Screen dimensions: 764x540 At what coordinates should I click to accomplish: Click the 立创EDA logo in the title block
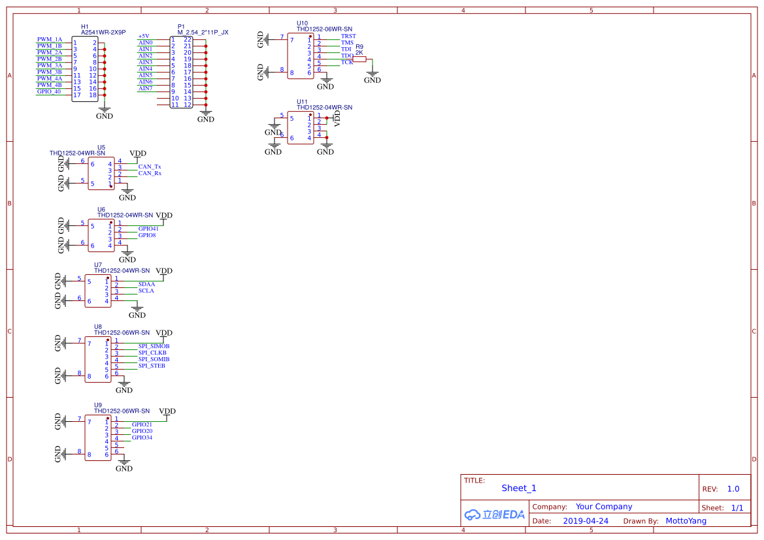click(x=493, y=515)
